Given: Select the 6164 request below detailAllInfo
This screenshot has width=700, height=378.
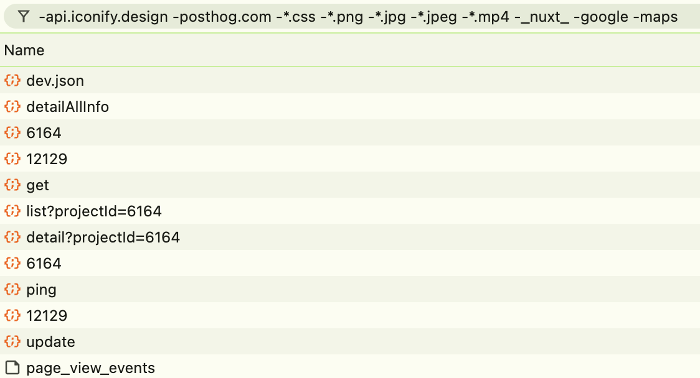Looking at the screenshot, I should click(44, 132).
